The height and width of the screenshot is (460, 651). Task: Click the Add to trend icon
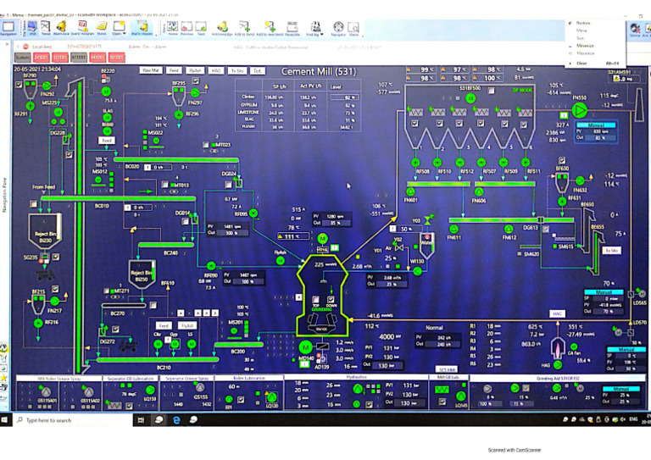(244, 27)
